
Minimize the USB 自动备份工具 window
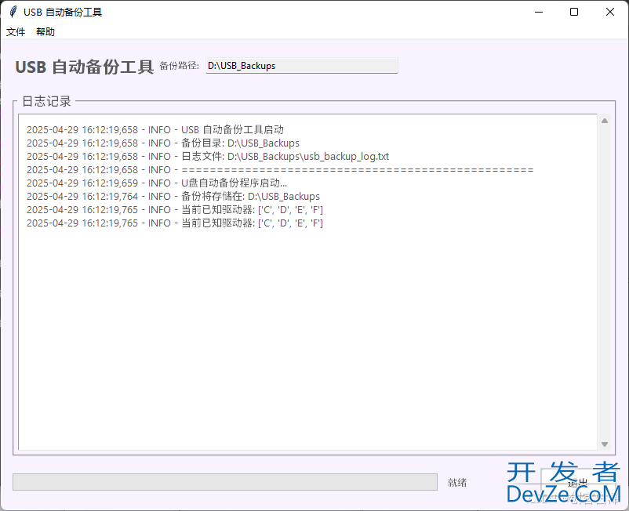pyautogui.click(x=539, y=12)
